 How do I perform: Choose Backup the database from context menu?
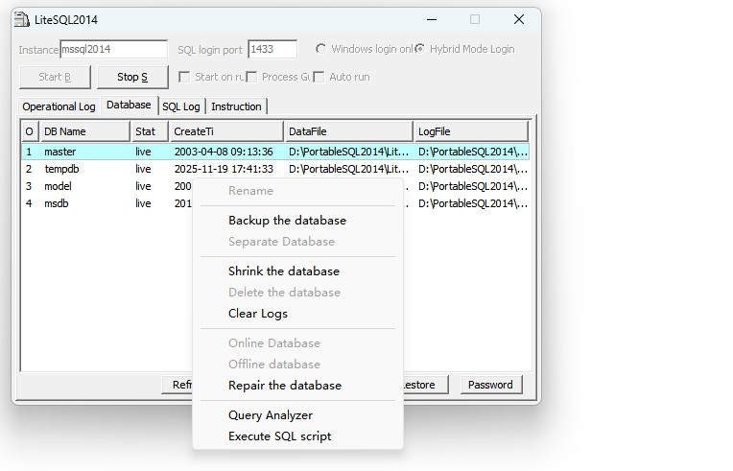[x=287, y=221]
